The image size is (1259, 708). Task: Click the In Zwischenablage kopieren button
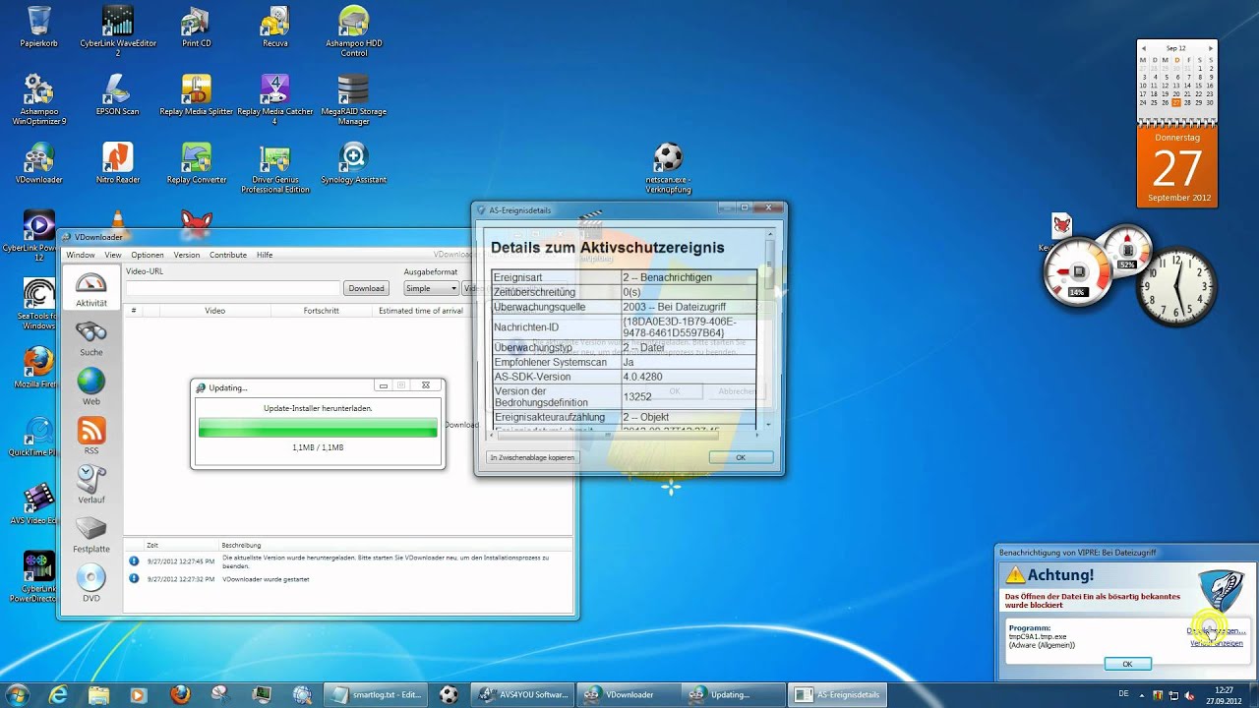coord(532,457)
